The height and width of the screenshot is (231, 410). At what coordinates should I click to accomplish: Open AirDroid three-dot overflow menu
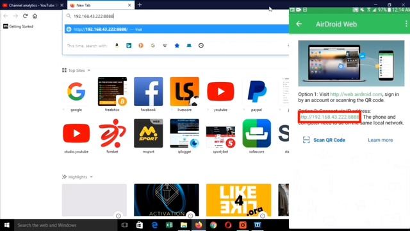pyautogui.click(x=406, y=24)
